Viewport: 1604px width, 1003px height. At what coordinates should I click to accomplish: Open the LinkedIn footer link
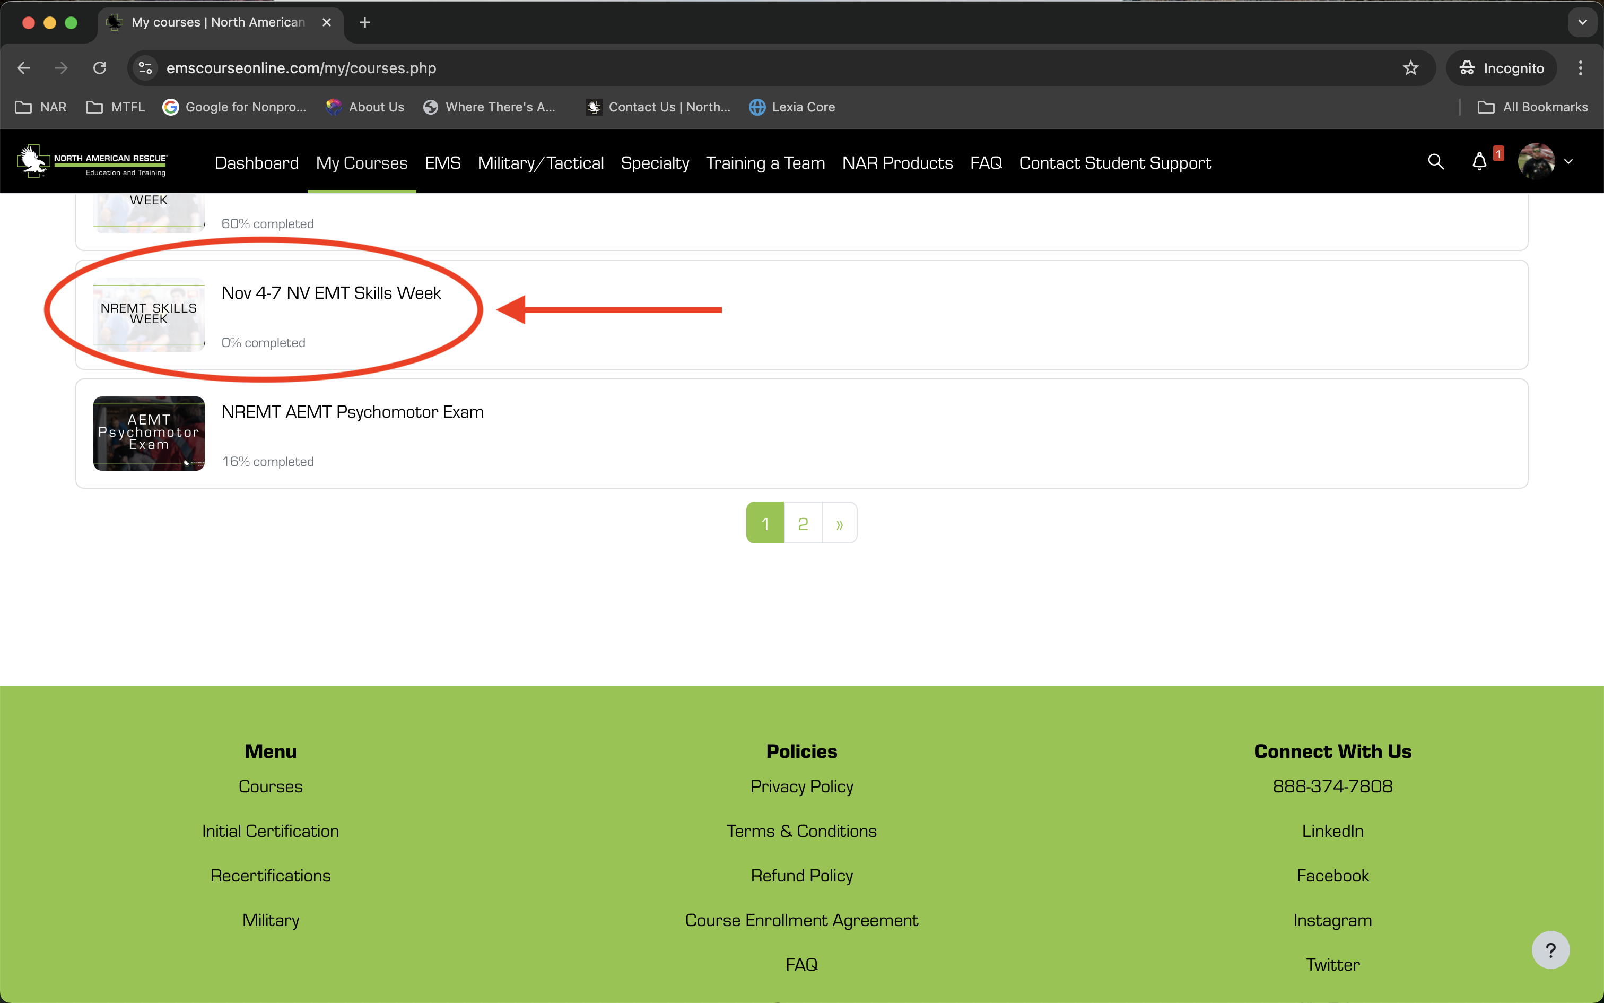1332,831
